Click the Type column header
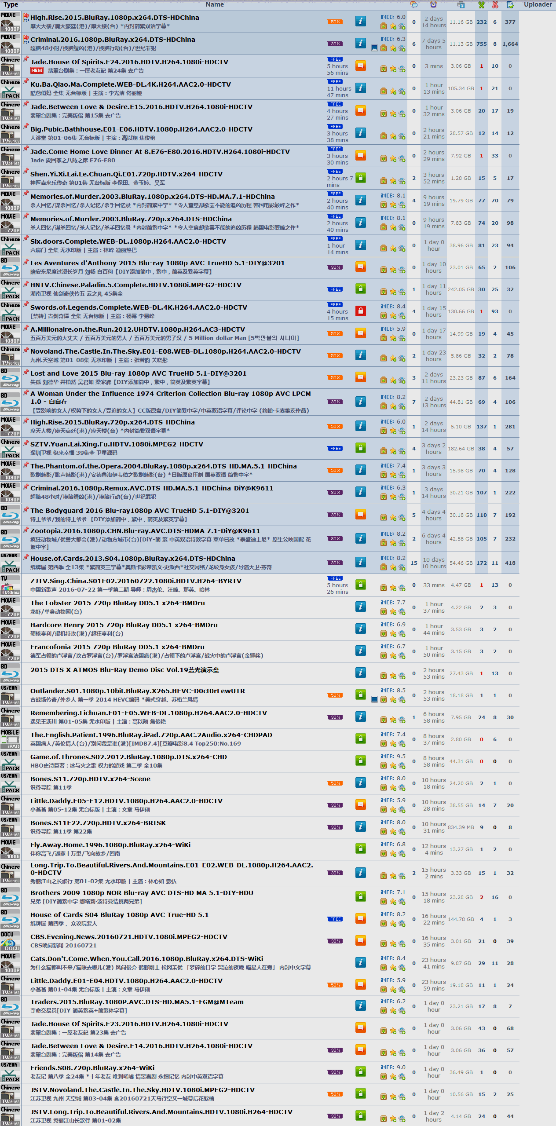This screenshot has height=1126, width=556. click(11, 4)
